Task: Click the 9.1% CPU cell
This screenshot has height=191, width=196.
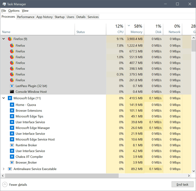Action: coord(116,39)
